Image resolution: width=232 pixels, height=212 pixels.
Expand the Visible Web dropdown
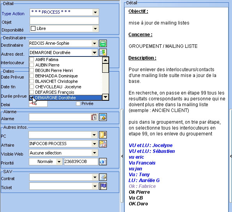pos(94,153)
